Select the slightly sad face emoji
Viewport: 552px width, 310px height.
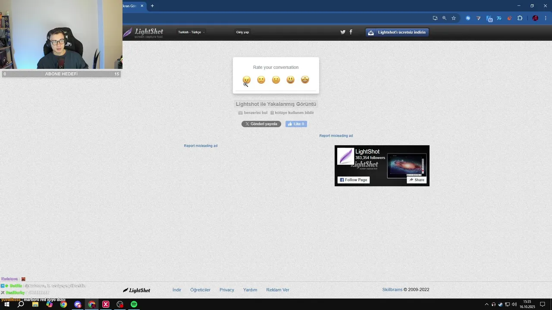(261, 80)
